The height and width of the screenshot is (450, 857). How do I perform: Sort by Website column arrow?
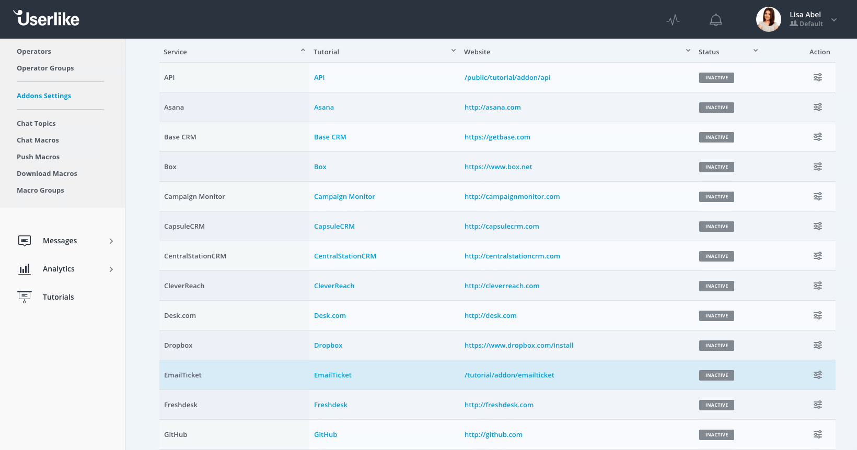tap(688, 50)
